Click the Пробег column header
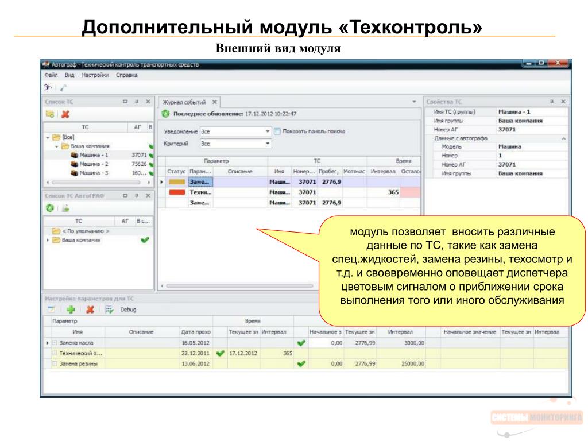The height and width of the screenshot is (441, 588). pos(329,171)
